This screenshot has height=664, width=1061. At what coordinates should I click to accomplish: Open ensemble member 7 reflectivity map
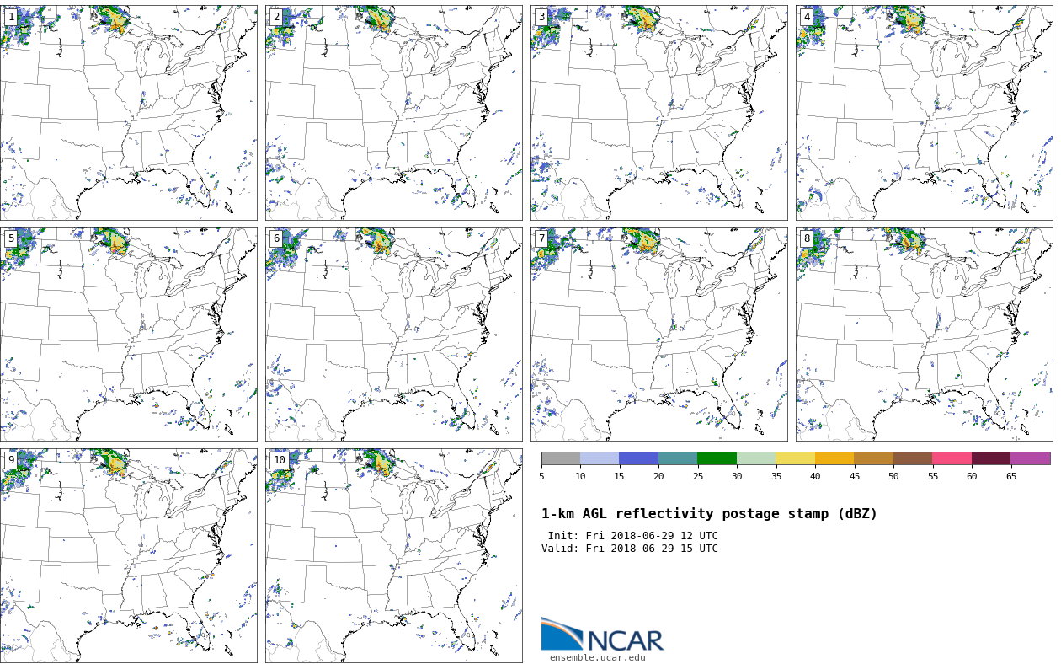click(x=658, y=334)
